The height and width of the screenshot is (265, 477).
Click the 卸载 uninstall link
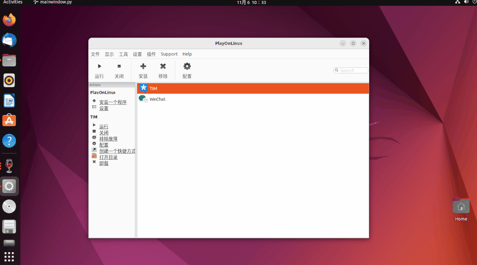(x=104, y=163)
